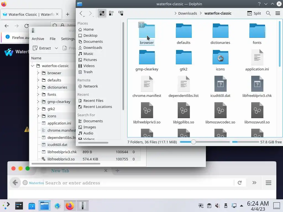Expand browser folder in Ark tree
Screen dimensions: 283x212
[38, 73]
